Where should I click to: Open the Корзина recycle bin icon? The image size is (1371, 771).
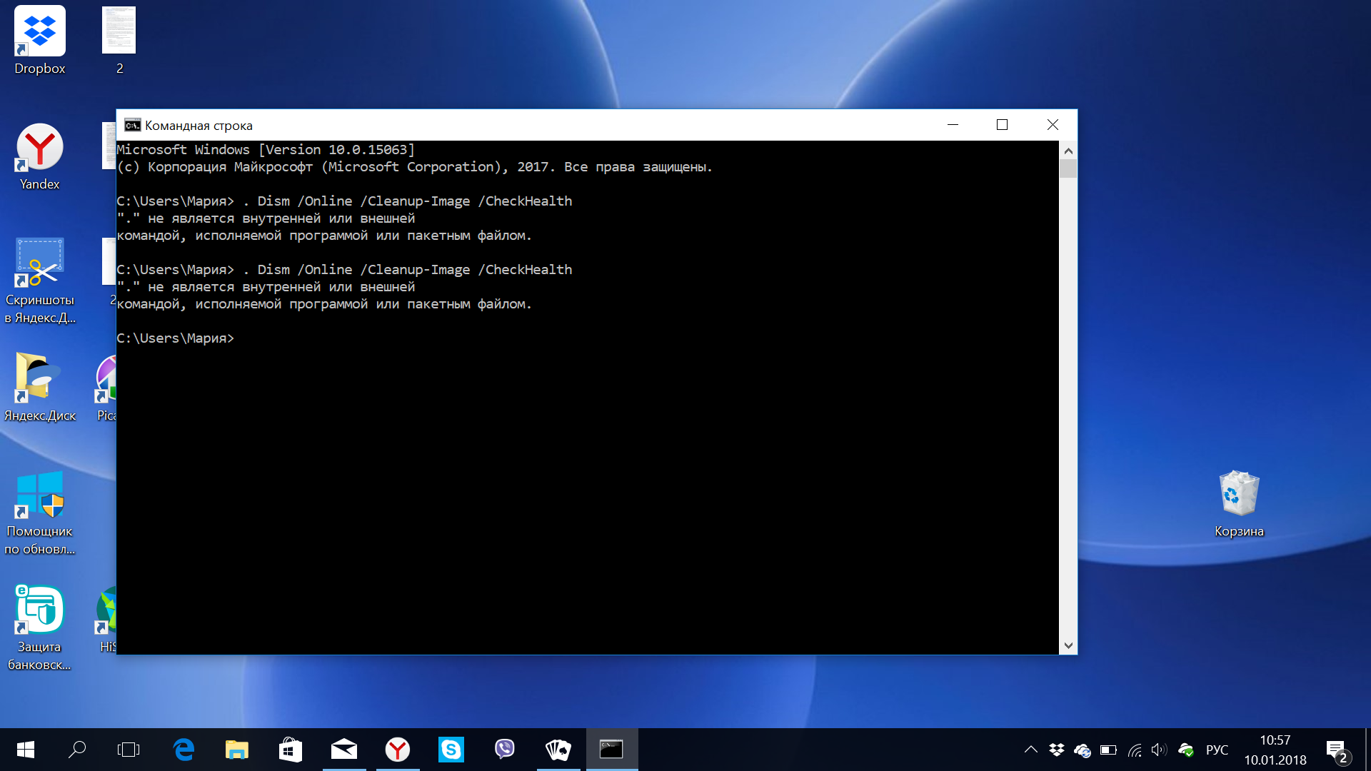coord(1239,502)
